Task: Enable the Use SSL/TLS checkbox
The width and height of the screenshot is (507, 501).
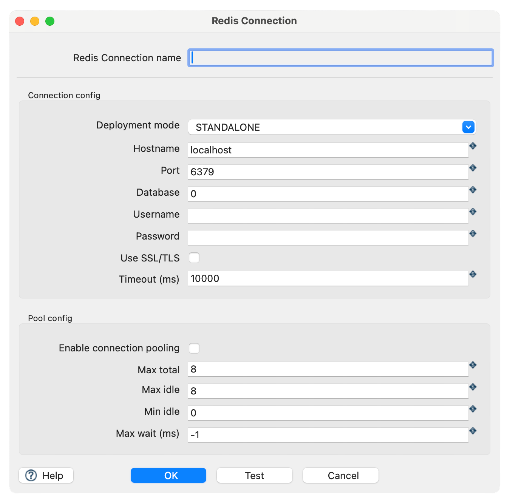Action: (194, 258)
